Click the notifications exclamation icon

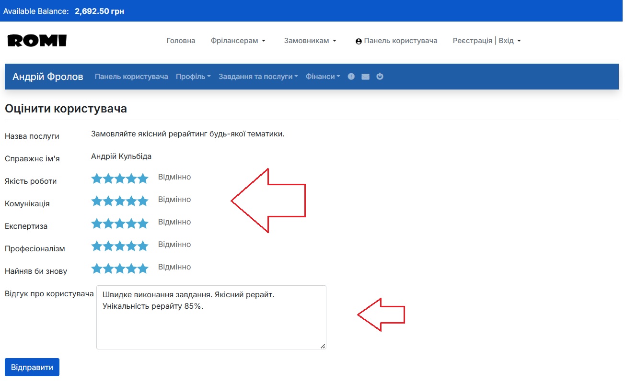click(351, 77)
